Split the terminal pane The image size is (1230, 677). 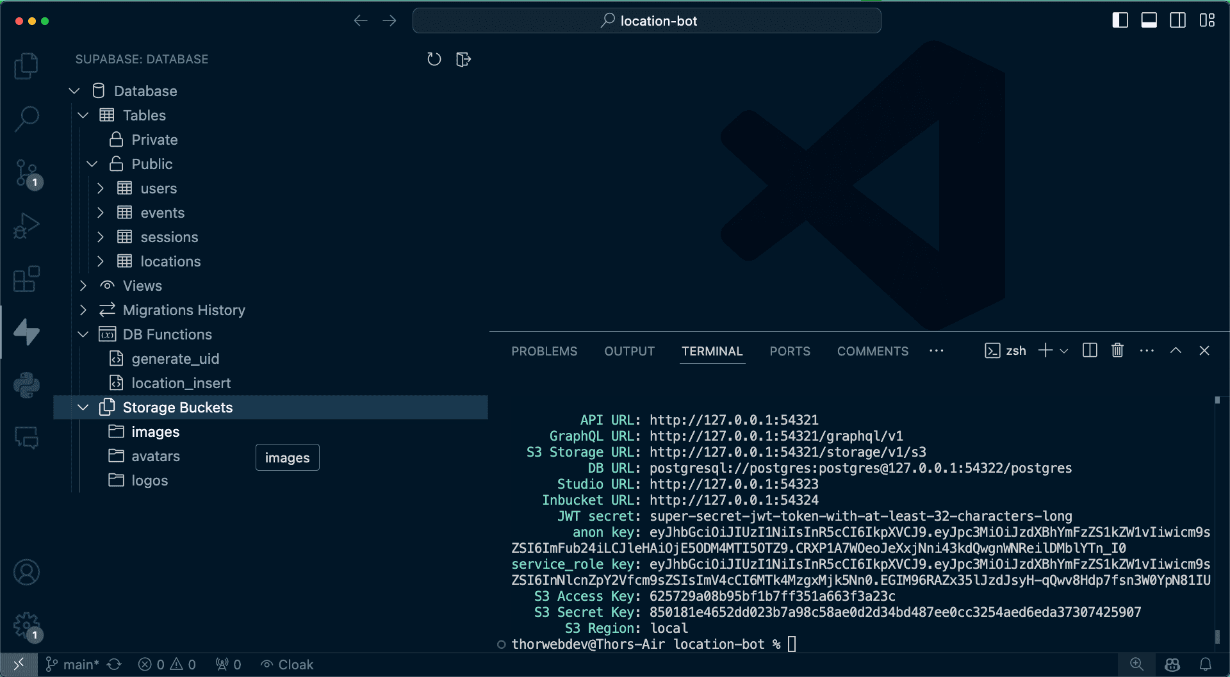click(1089, 350)
